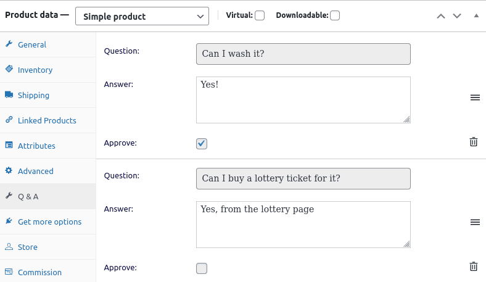Click drag handle beside lottery page answer
This screenshot has height=282, width=486.
[x=475, y=222]
